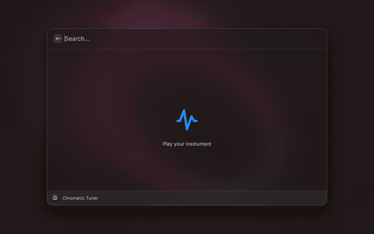Screen dimensions: 374x234
Task: Return to previous view via back icon
Action: click(58, 39)
